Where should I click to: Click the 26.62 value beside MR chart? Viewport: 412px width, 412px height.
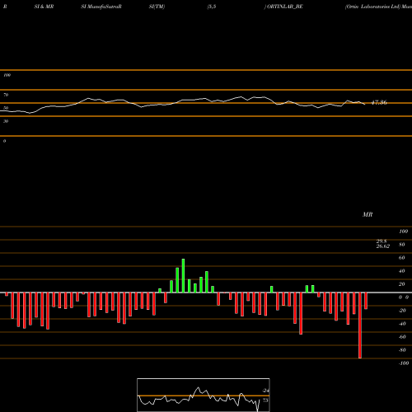coord(383,246)
